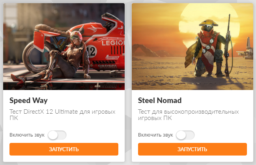This screenshot has width=256, height=165.
Task: Click the Steel Nomad high-performance PC description
Action: 188,115
